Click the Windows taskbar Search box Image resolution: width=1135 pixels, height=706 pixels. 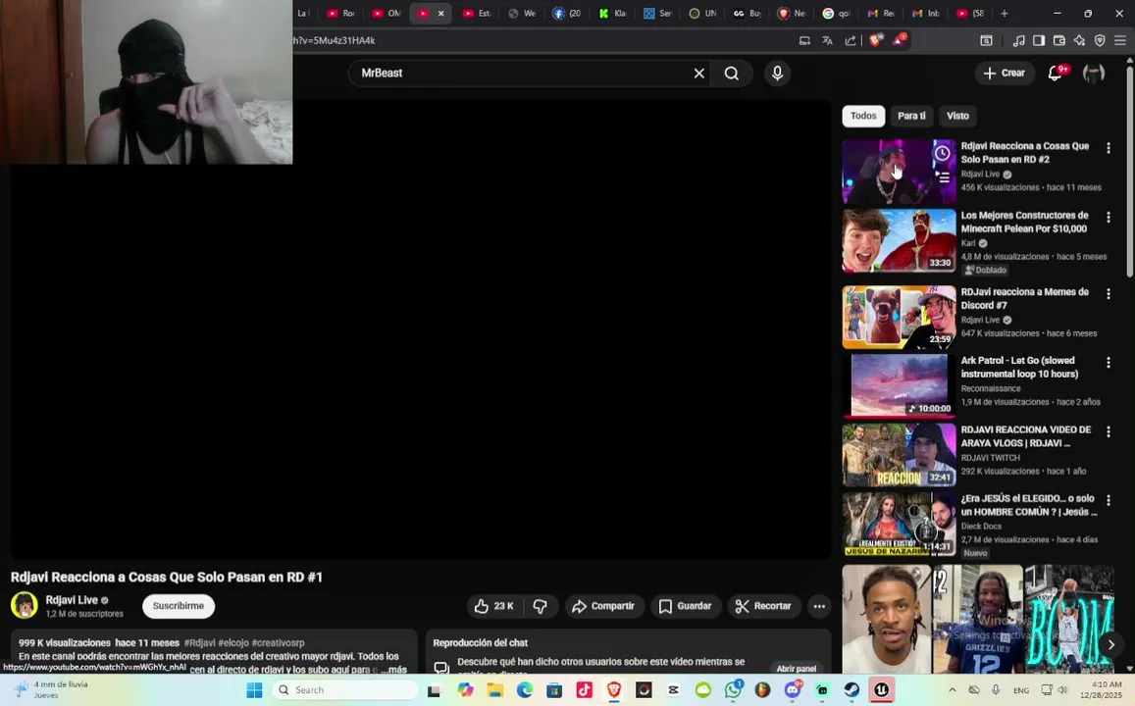pos(345,690)
